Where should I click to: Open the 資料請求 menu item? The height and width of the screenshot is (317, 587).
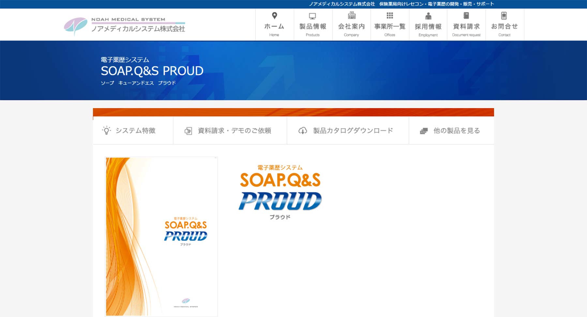pyautogui.click(x=466, y=24)
